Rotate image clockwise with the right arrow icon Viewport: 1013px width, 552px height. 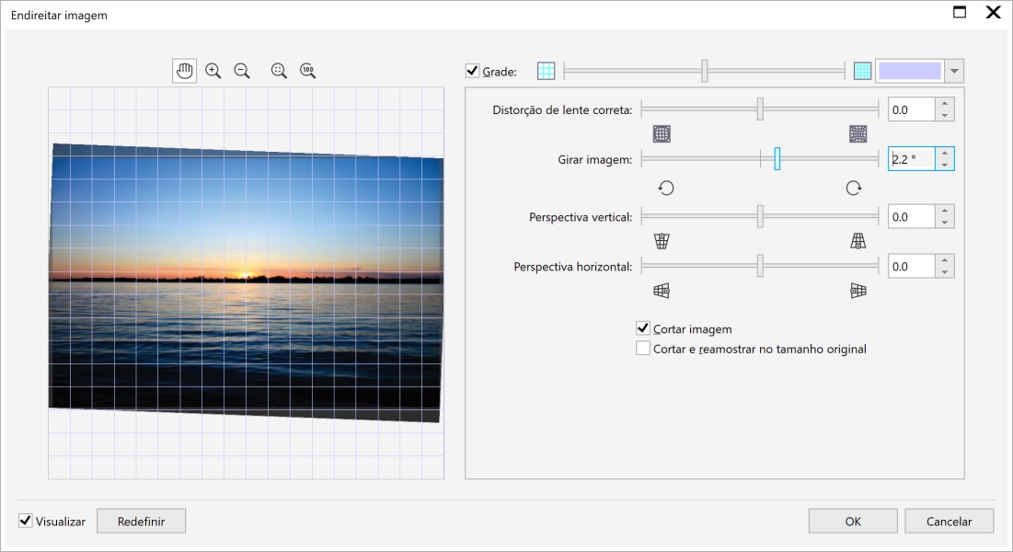[x=854, y=188]
